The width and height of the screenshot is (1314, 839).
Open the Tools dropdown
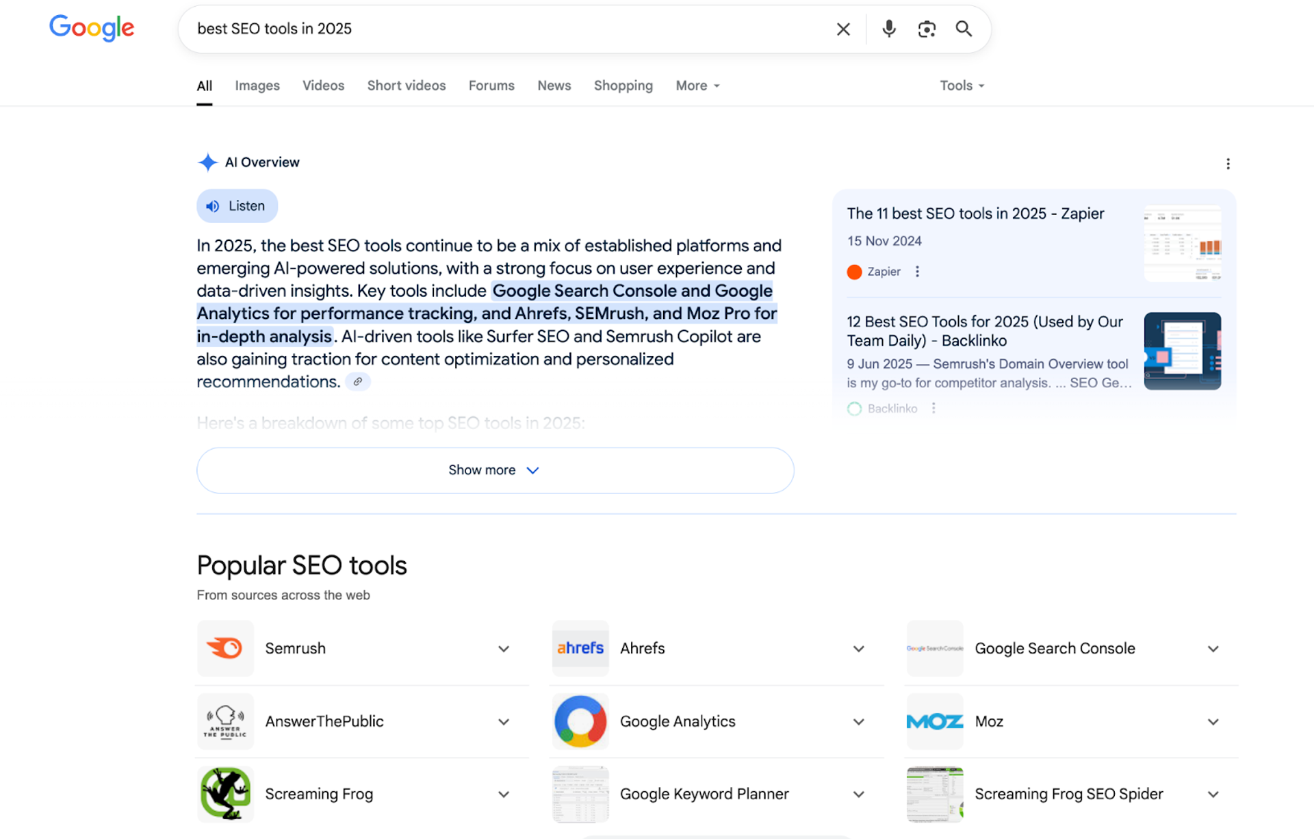[962, 86]
